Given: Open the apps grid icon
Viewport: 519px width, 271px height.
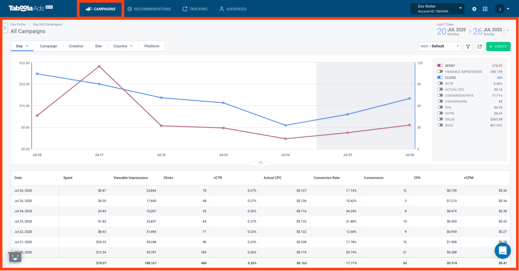Looking at the screenshot, I should coord(485,9).
